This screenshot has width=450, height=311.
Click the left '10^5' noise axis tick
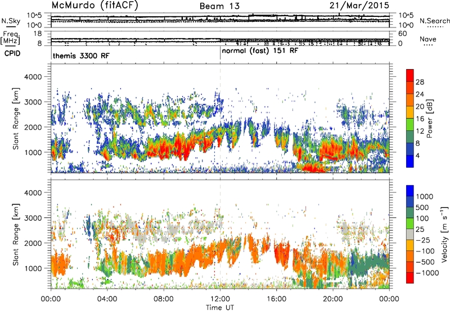pyautogui.click(x=34, y=16)
